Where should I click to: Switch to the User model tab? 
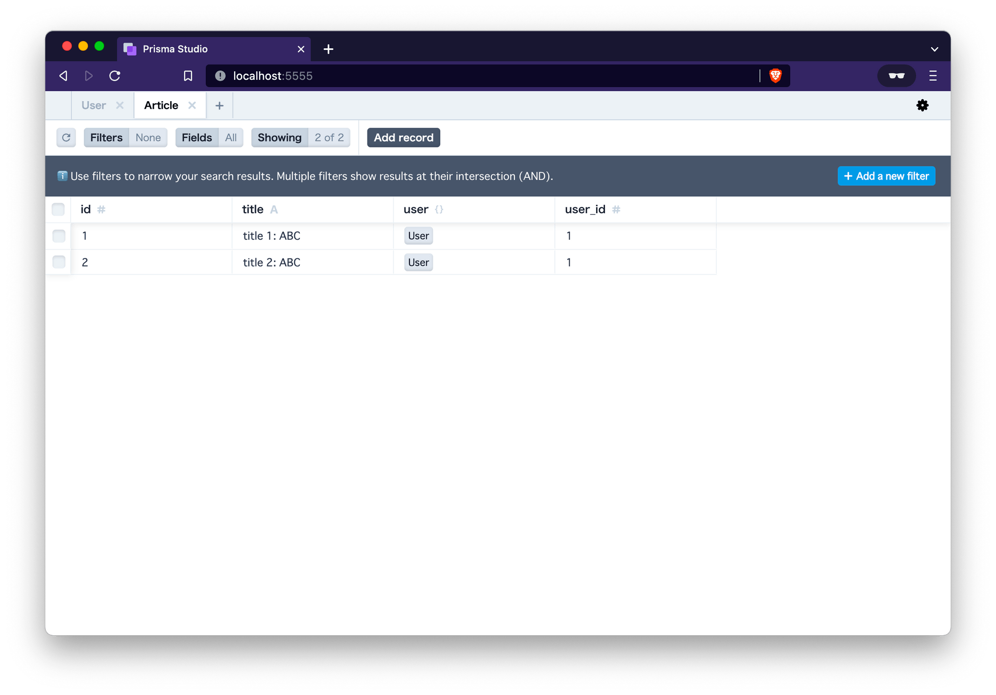[94, 105]
